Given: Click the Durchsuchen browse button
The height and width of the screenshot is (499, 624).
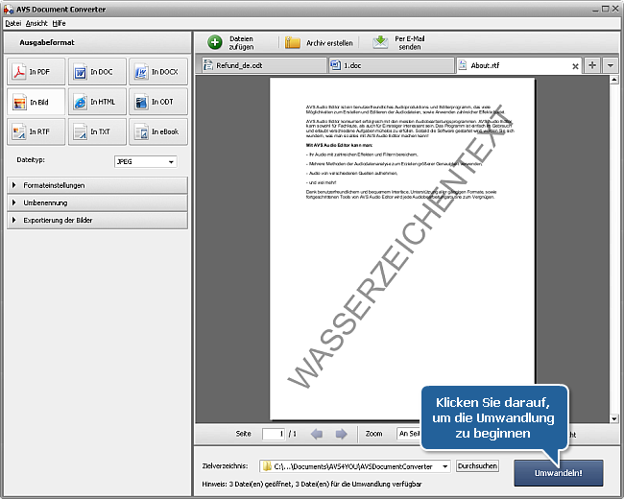Looking at the screenshot, I should 477,466.
